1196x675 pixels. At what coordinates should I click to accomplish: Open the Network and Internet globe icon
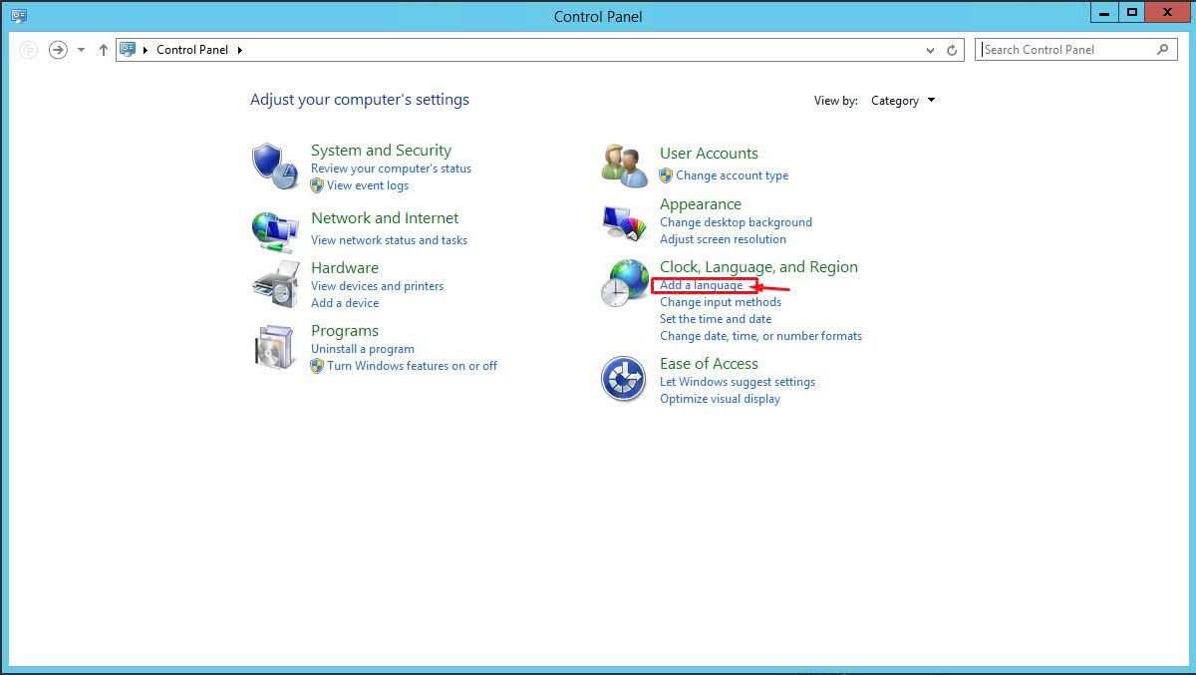click(275, 231)
